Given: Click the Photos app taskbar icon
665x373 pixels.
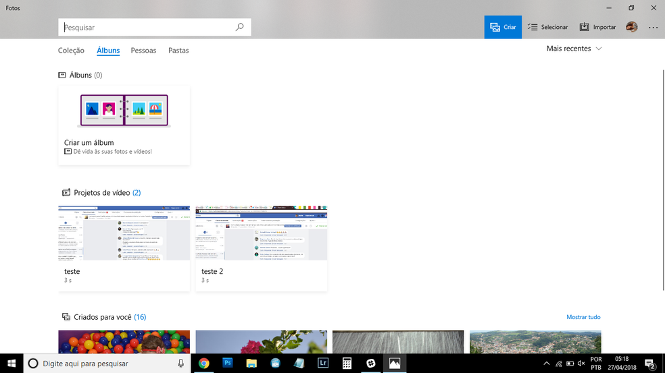Looking at the screenshot, I should (x=395, y=364).
